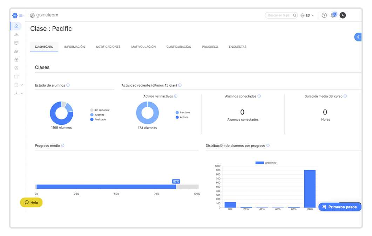The width and height of the screenshot is (372, 236).
Task: Toggle the Activos legend item
Action: point(182,117)
